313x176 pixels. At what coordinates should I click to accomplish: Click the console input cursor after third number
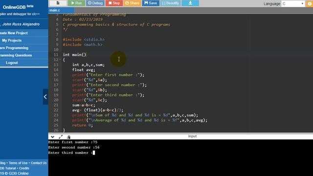[x=94, y=153]
